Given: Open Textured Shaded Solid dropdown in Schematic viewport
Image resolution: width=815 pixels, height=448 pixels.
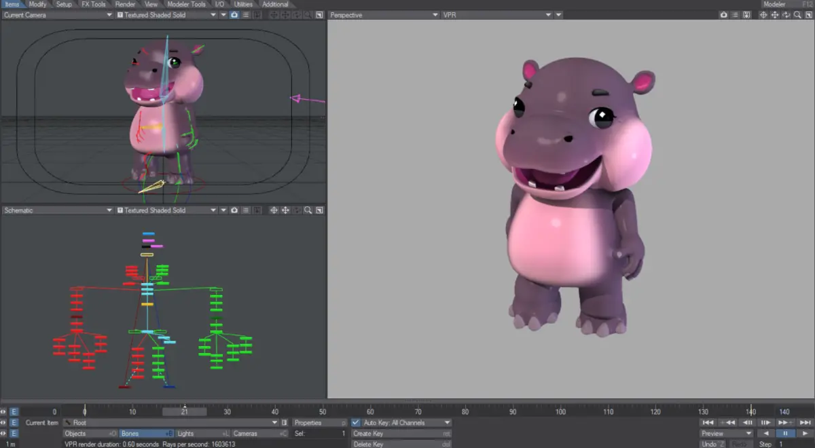Looking at the screenshot, I should pyautogui.click(x=166, y=210).
